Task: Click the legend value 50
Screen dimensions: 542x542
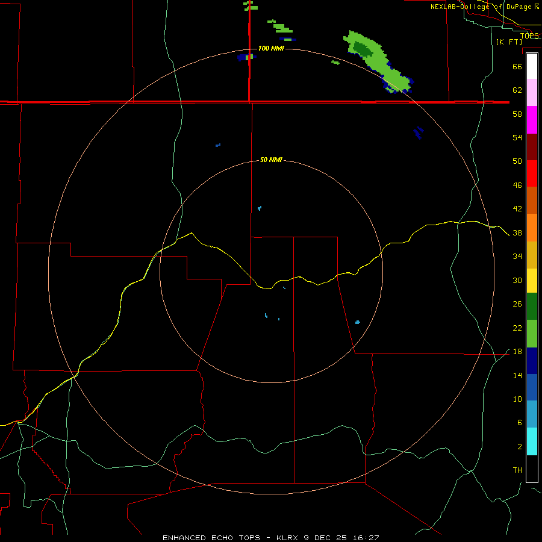Action: point(517,161)
